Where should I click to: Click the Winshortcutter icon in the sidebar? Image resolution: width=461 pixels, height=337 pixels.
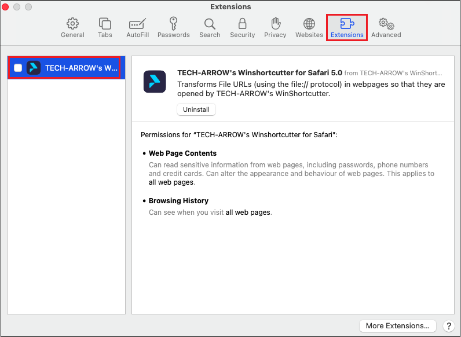[x=34, y=68]
